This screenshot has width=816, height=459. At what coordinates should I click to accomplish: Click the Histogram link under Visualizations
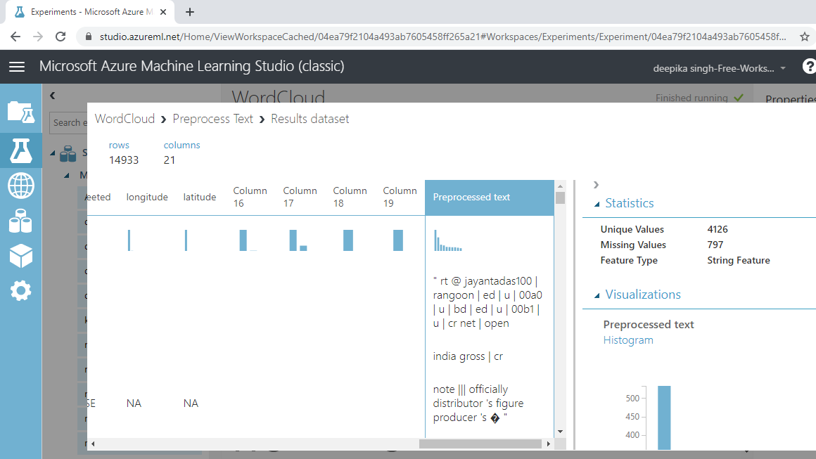[628, 340]
